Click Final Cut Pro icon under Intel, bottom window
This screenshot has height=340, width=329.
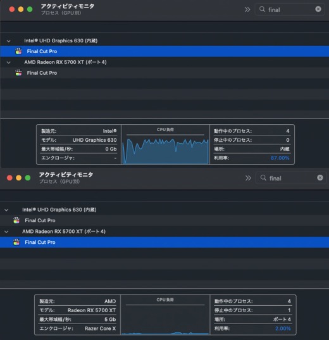[x=16, y=220]
